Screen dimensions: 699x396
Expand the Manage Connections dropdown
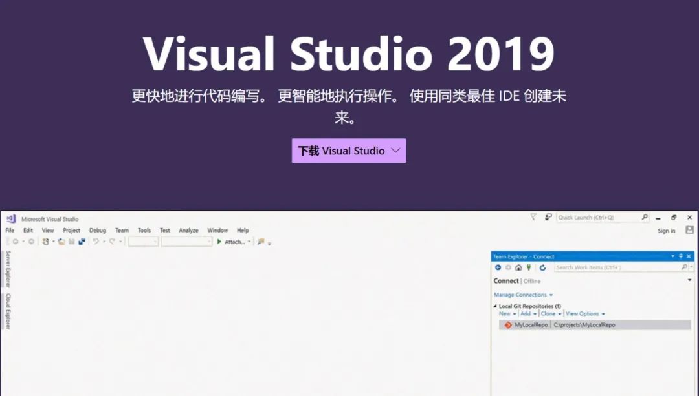[x=551, y=295]
